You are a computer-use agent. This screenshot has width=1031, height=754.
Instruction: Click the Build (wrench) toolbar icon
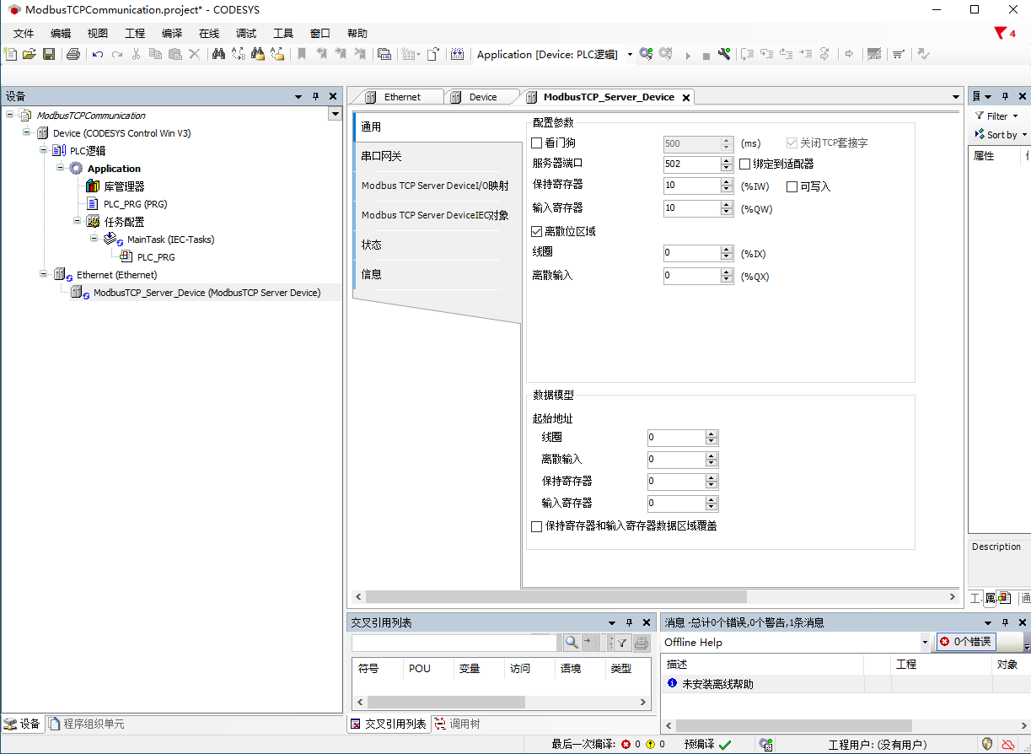723,54
